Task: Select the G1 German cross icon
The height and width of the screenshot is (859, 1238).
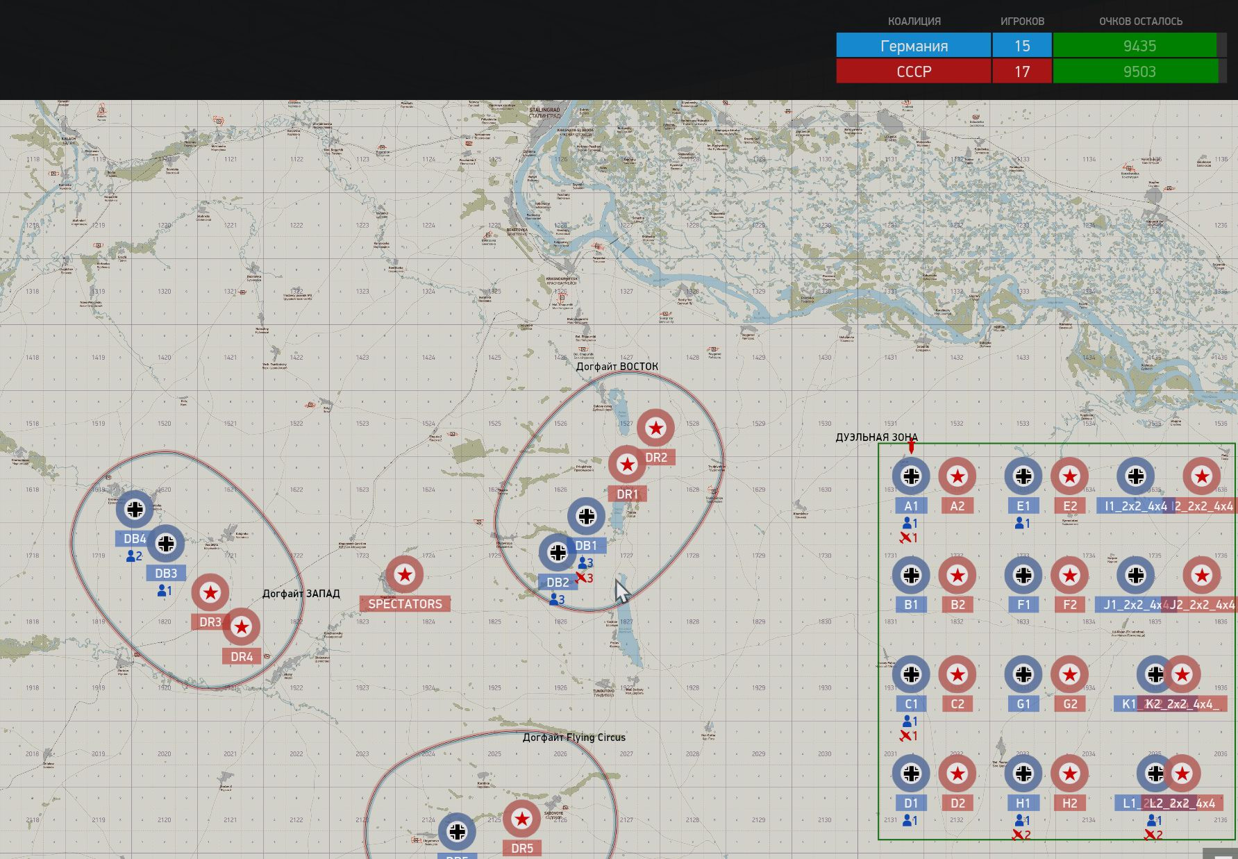Action: 1023,674
